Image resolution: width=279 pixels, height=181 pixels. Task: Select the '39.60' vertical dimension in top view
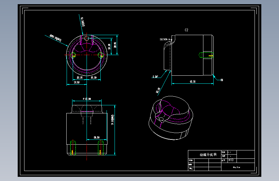click(115, 45)
